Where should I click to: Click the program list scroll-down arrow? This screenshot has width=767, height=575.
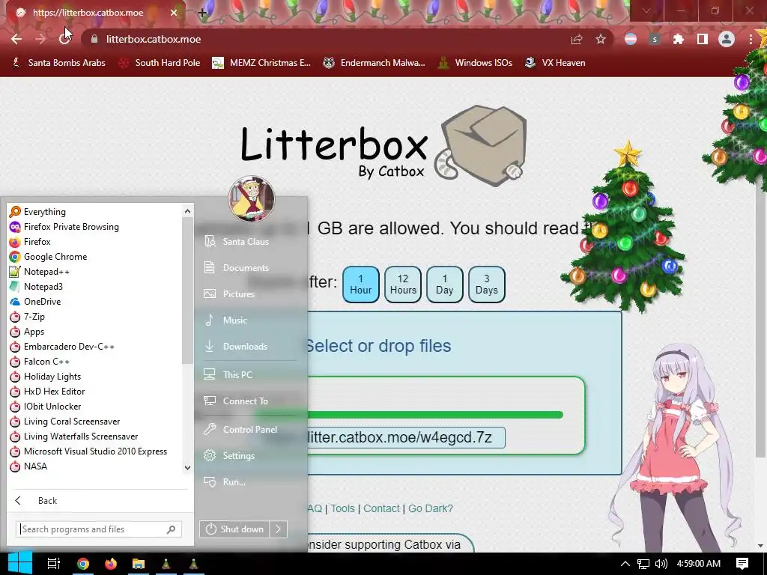pyautogui.click(x=187, y=467)
